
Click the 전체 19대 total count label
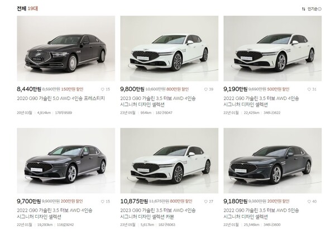point(27,8)
